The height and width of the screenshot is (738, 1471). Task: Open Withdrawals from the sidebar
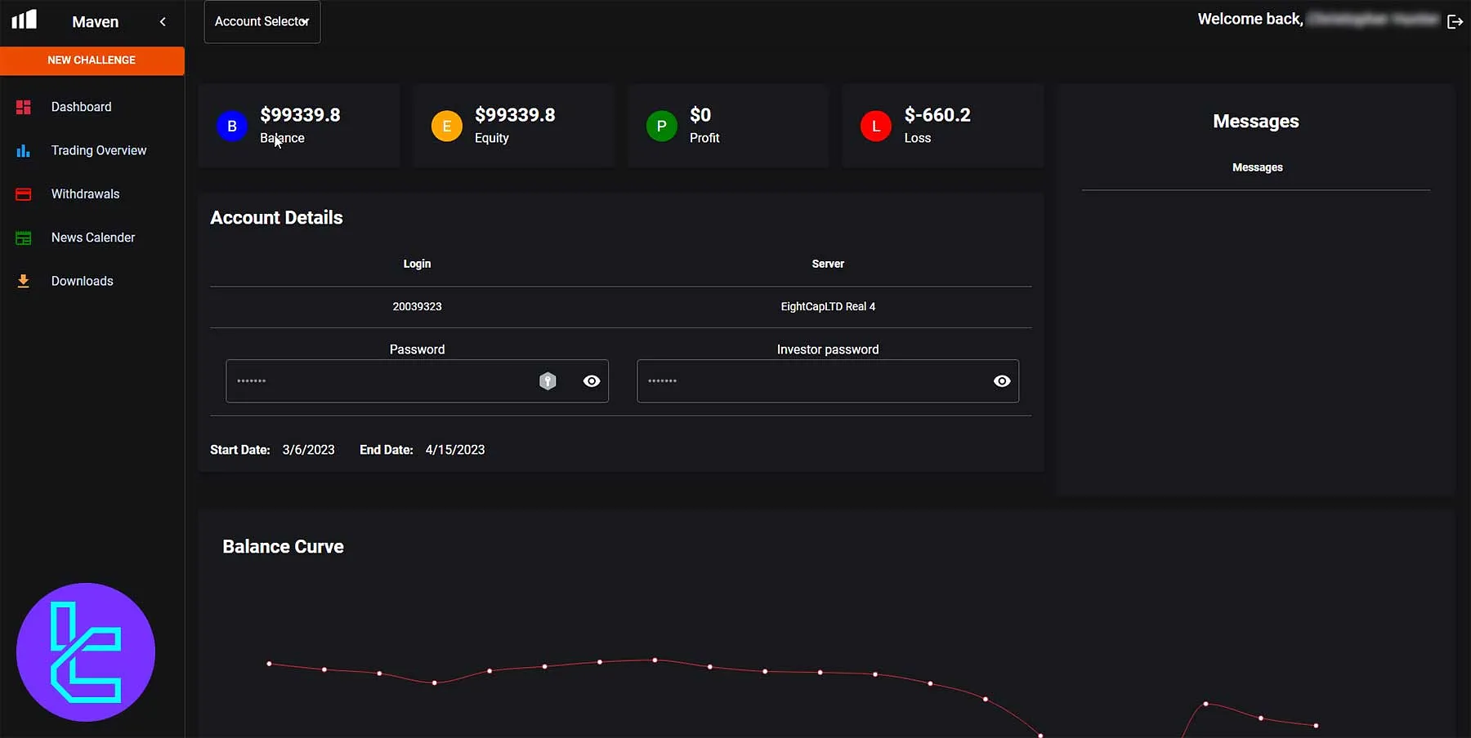tap(84, 193)
